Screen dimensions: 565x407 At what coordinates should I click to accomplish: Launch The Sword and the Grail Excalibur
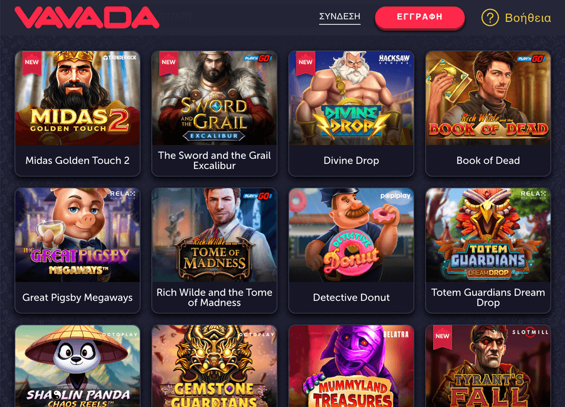tap(215, 113)
